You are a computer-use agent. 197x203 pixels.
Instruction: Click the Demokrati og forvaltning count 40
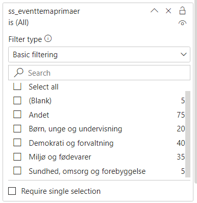click(x=181, y=143)
